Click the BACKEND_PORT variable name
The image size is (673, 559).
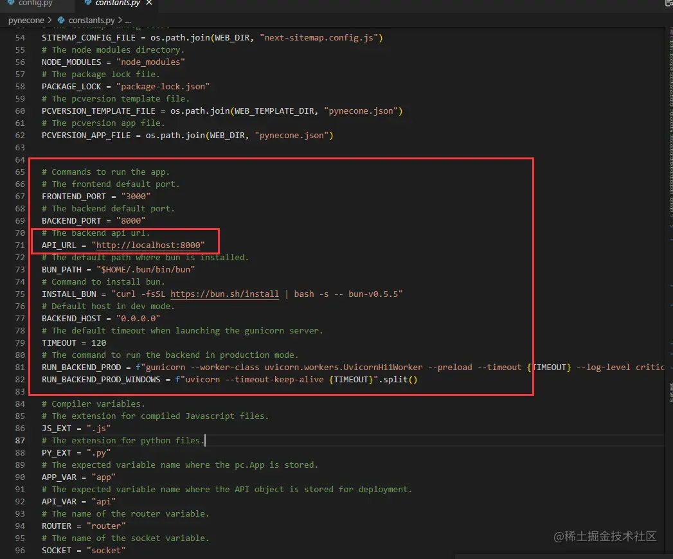pos(71,221)
